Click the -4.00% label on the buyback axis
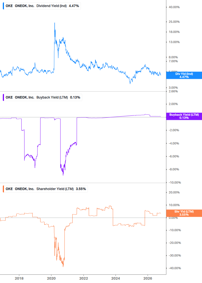Viewport: 202px width, 283px height. click(x=174, y=144)
